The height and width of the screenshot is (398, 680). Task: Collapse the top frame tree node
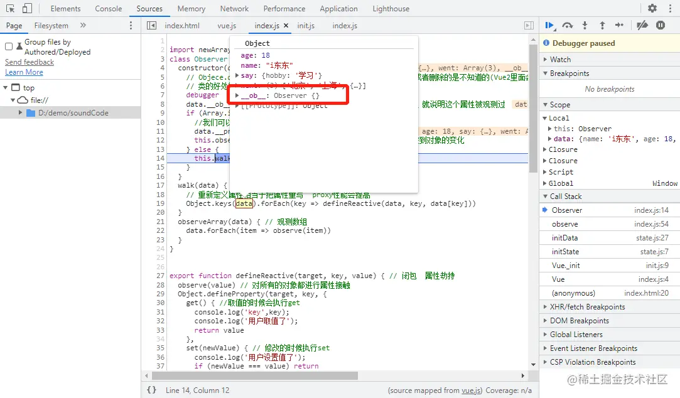(6, 88)
